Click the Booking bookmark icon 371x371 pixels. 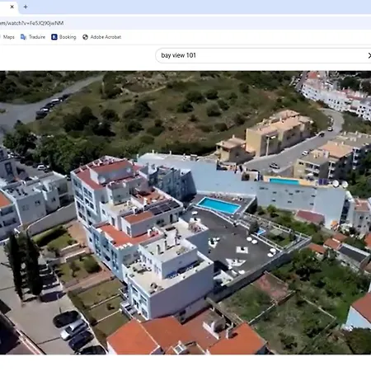(x=54, y=37)
